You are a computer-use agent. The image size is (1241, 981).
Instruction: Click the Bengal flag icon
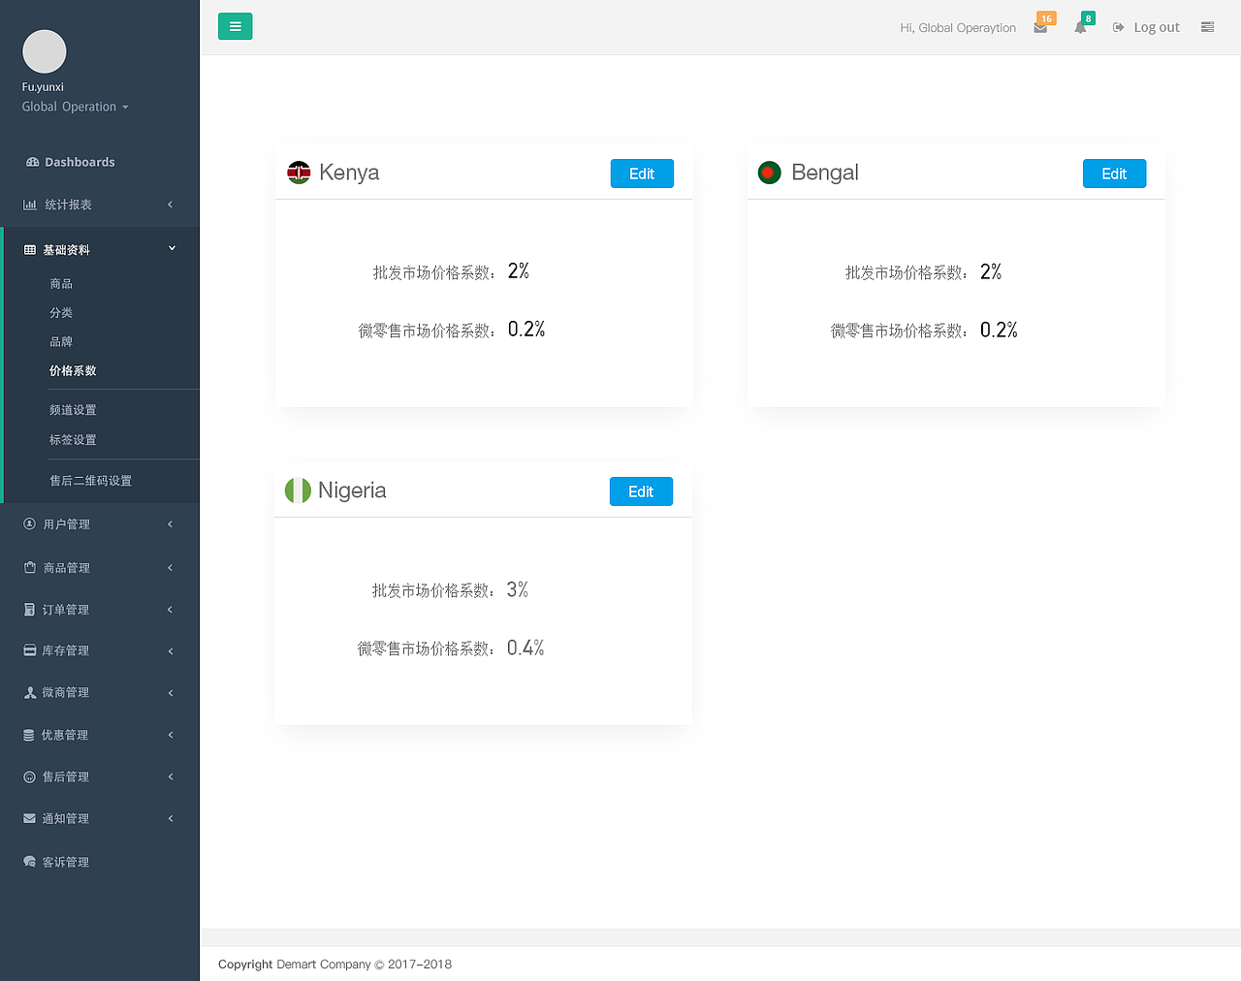[x=770, y=173]
